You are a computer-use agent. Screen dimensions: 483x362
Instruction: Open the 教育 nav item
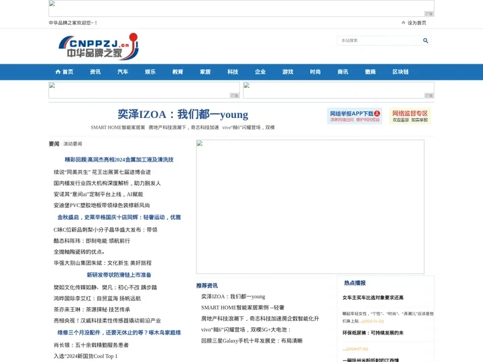[178, 72]
